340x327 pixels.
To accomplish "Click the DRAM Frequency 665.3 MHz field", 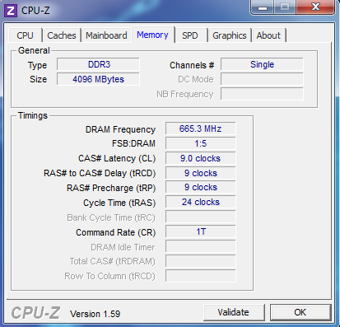I will [x=201, y=128].
